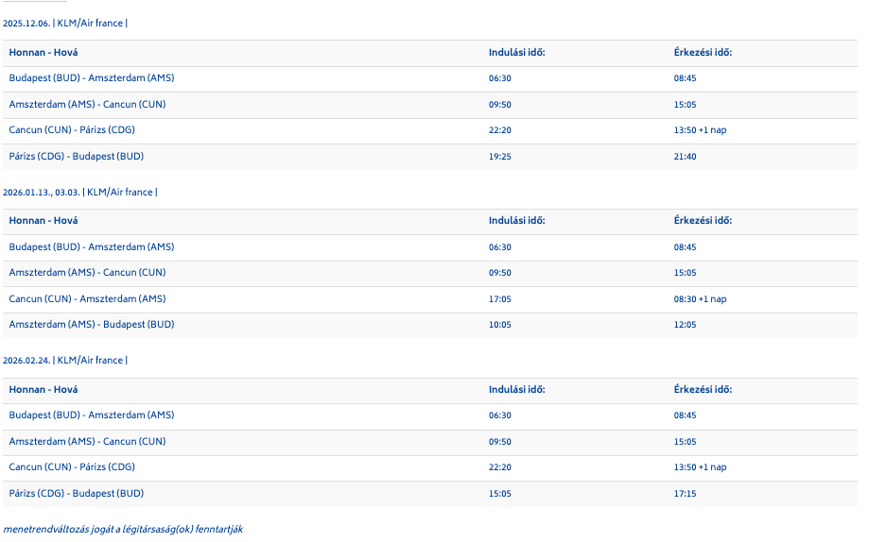Click the 2025.12.06. KLM/Air france heading
Image resolution: width=869 pixels, height=542 pixels.
coord(65,24)
